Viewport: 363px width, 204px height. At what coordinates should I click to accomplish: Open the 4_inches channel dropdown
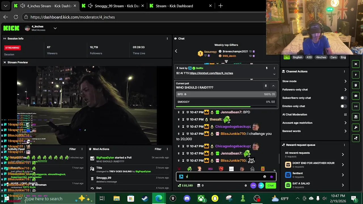tap(55, 28)
